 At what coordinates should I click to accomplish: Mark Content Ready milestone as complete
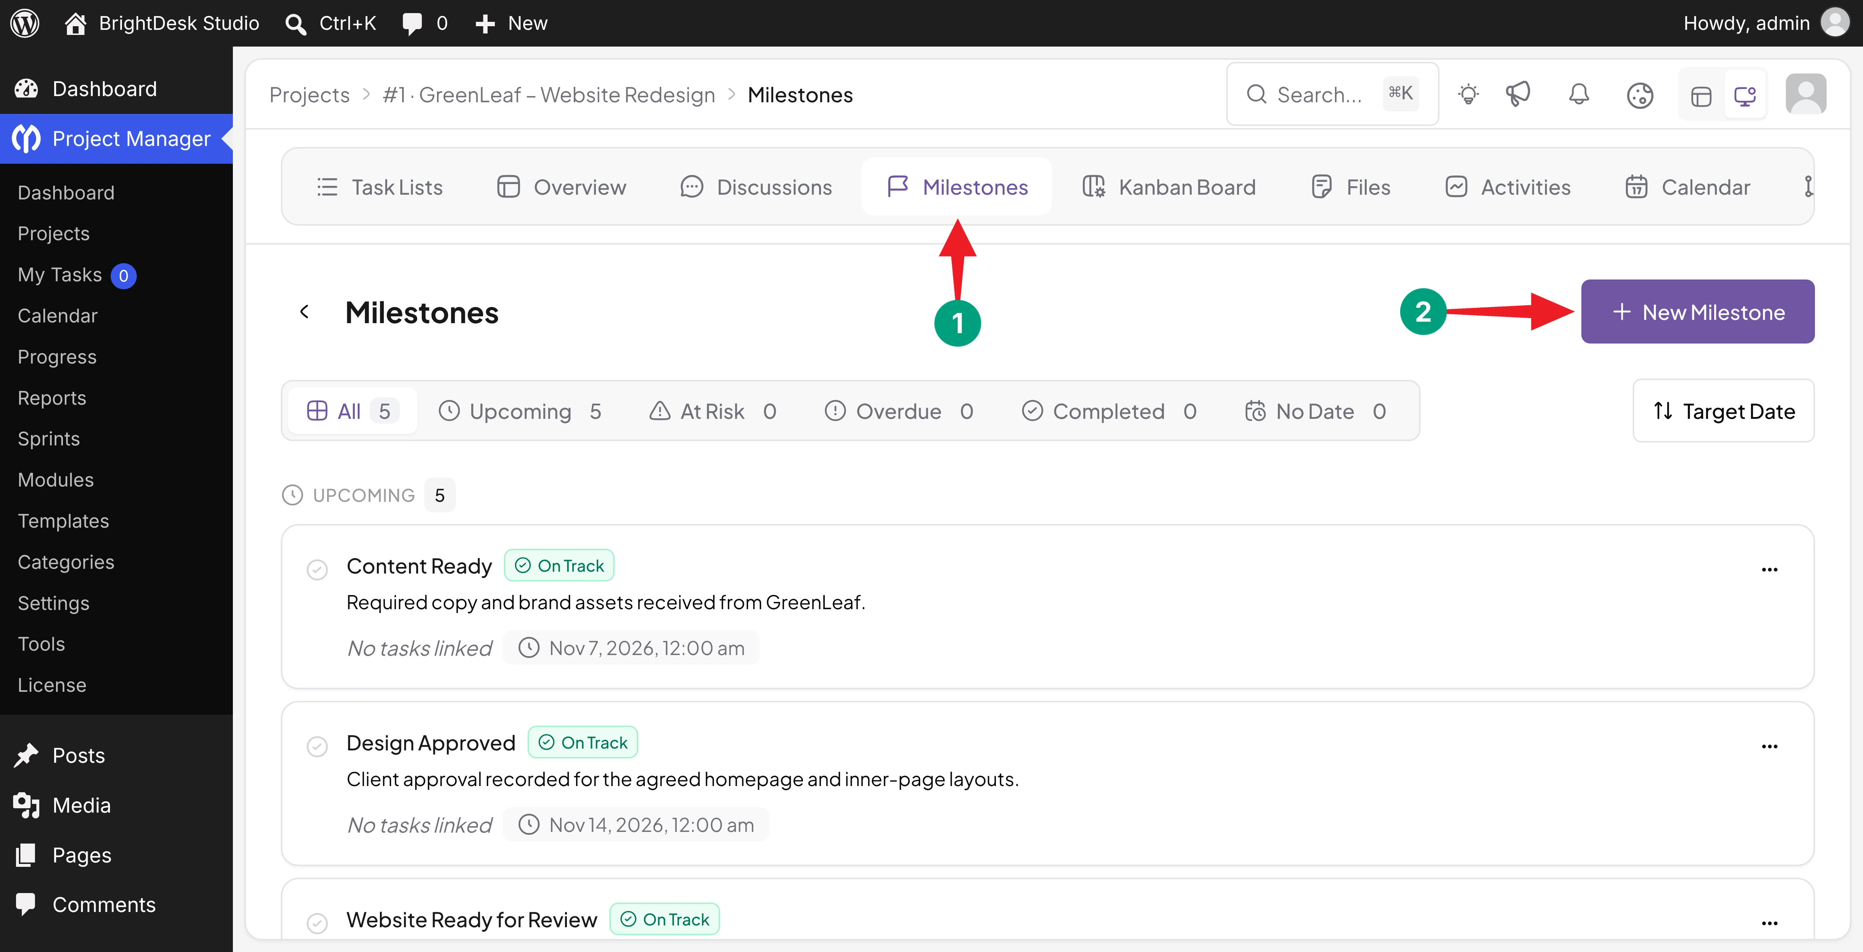(317, 569)
